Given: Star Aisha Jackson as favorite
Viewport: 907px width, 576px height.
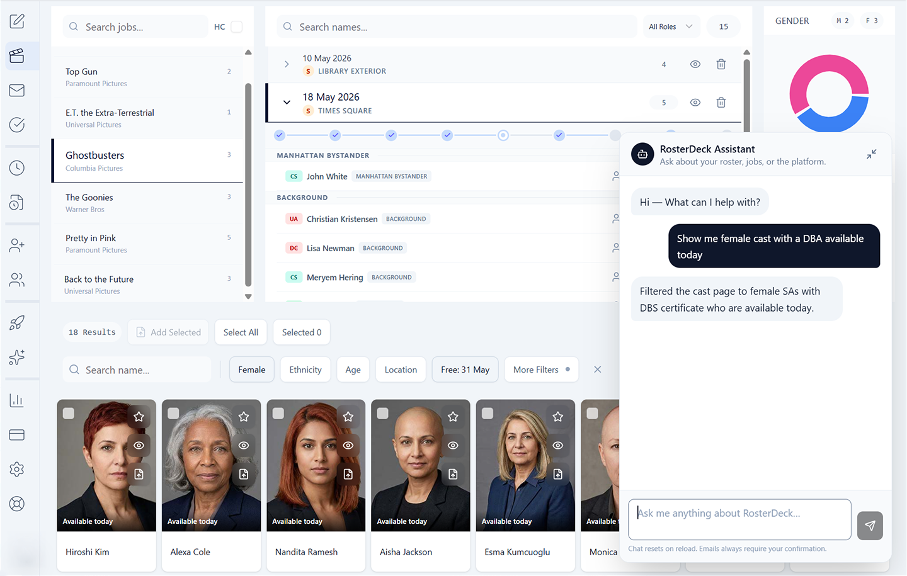Looking at the screenshot, I should tap(453, 417).
